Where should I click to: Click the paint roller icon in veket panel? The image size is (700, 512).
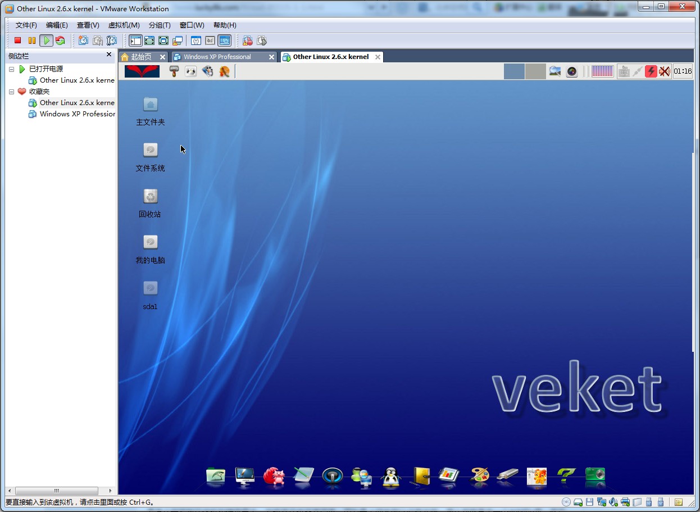[174, 71]
